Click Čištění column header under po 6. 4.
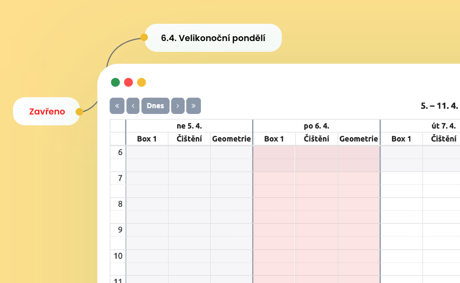Image resolution: width=460 pixels, height=283 pixels. pos(316,139)
